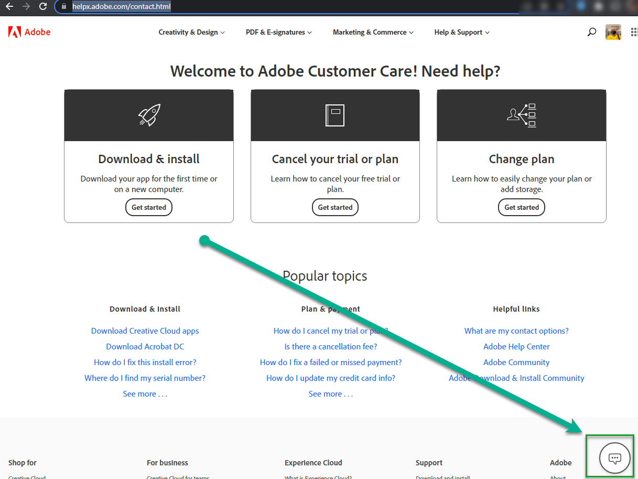The width and height of the screenshot is (638, 479).
Task: Click the padlock icon in the address bar
Action: [x=63, y=7]
